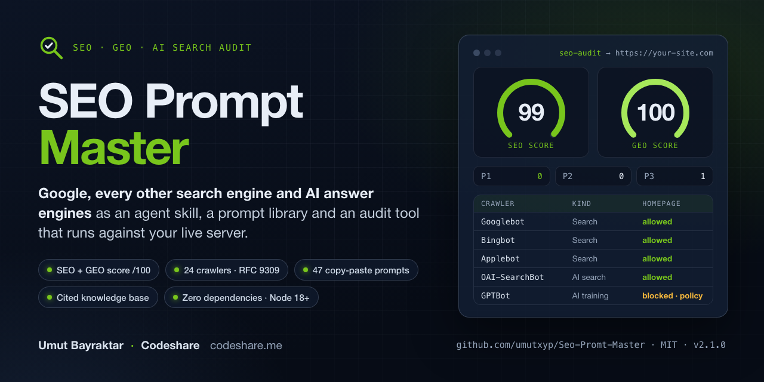
Task: Click the author name 'Umut Bayraktar'
Action: 81,346
